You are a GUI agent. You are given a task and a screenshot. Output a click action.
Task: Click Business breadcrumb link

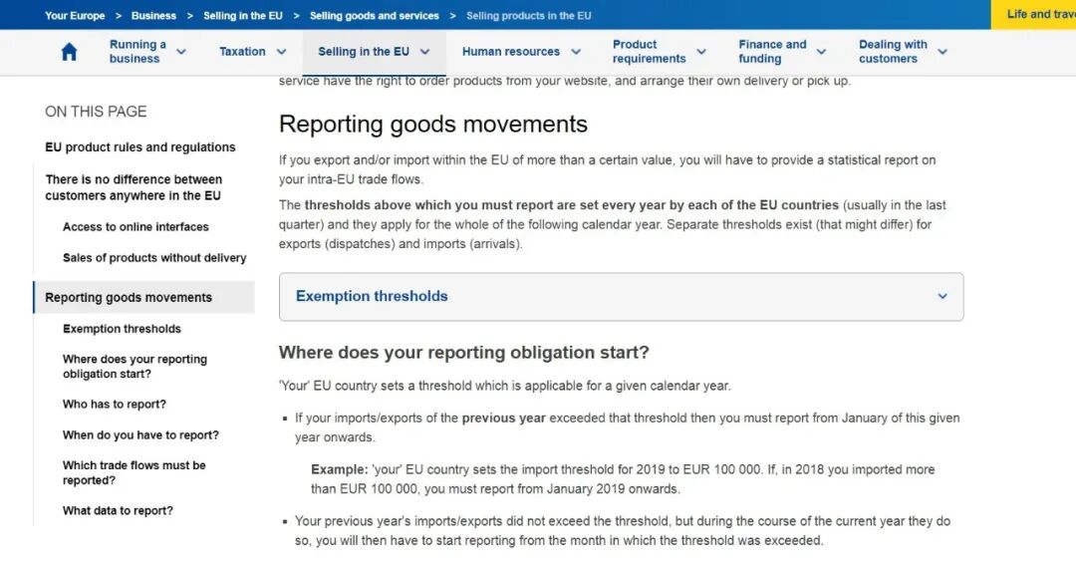(x=153, y=15)
